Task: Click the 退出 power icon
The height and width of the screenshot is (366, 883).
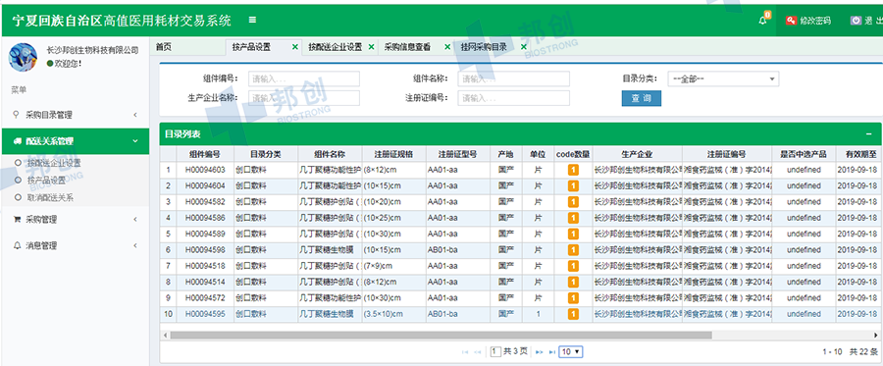Action: click(856, 21)
